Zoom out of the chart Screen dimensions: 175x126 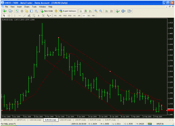[x=101, y=11]
